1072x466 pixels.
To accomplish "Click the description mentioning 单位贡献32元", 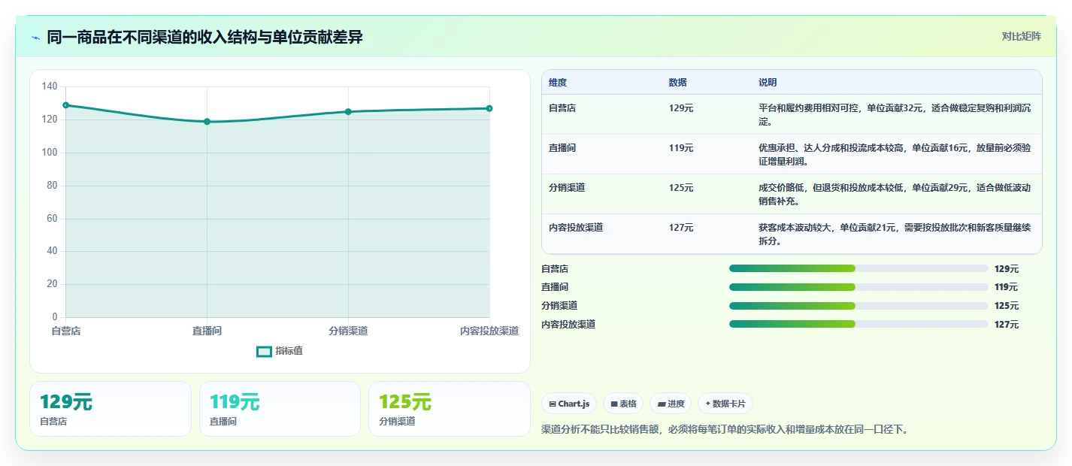I will pyautogui.click(x=895, y=115).
